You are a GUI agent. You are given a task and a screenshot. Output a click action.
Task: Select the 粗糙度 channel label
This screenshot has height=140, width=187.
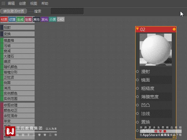pos(148,88)
